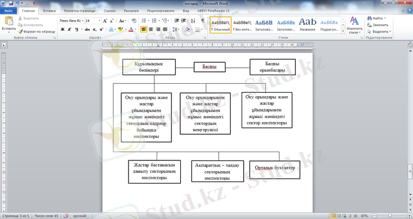Click the tab stop selector at ruler corner

pos(4,45)
